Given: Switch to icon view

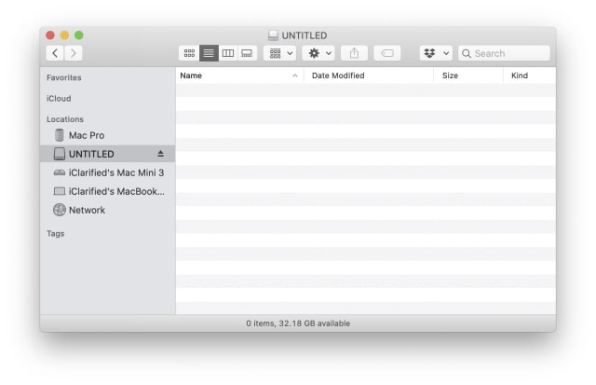Looking at the screenshot, I should (189, 53).
